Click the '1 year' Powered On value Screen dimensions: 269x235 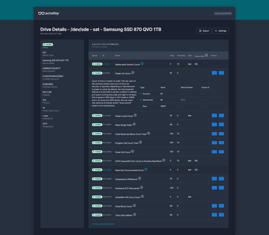point(45,116)
